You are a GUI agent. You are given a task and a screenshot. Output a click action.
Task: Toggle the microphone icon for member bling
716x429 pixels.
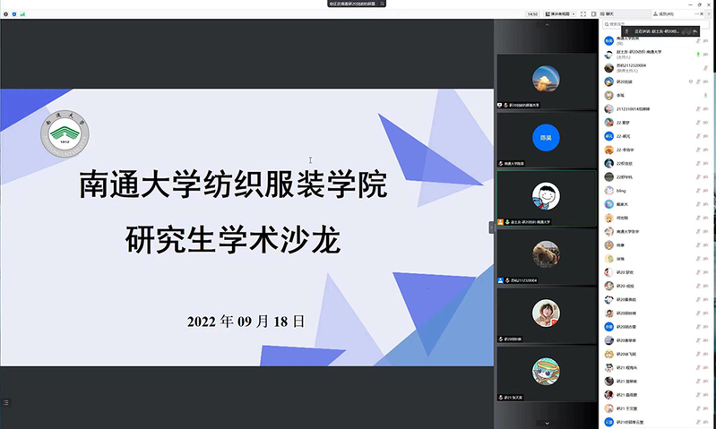click(x=696, y=191)
